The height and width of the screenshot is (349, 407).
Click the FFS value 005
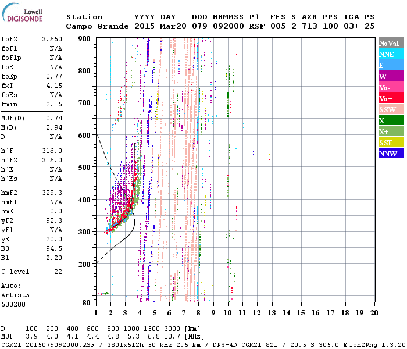(278, 26)
